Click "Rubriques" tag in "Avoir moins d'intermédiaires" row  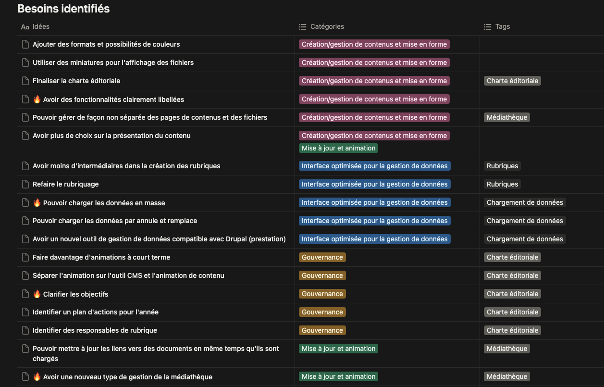click(x=503, y=166)
